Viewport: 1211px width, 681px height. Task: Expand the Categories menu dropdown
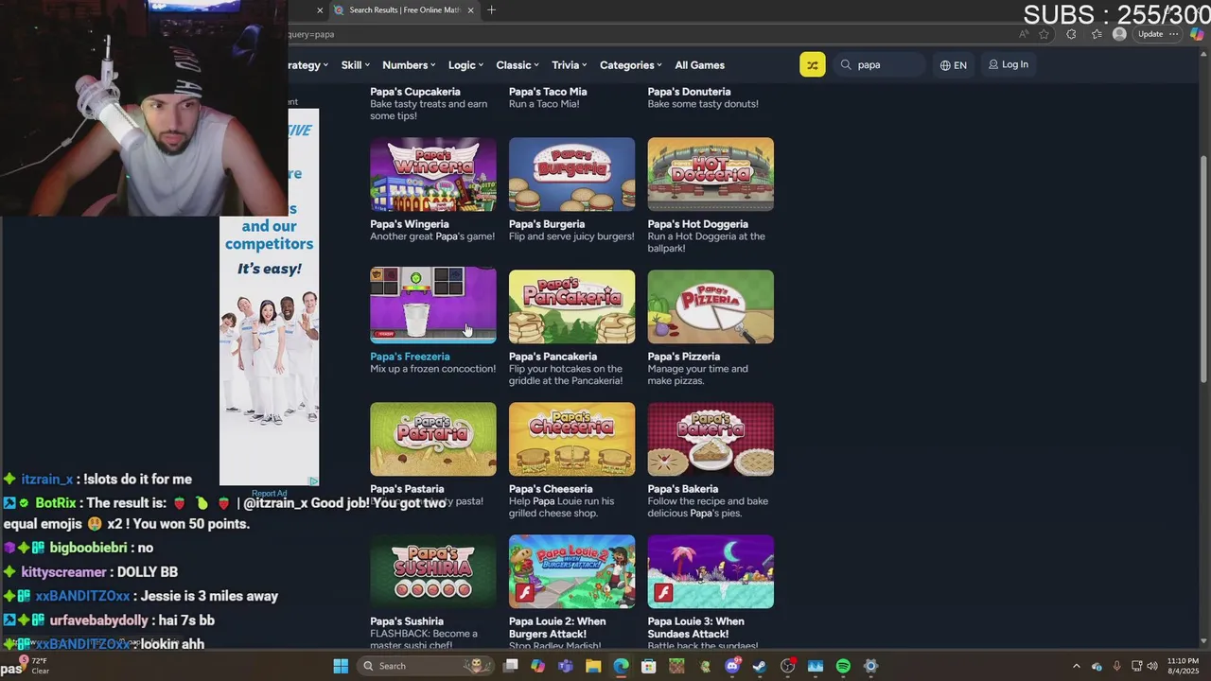tap(631, 65)
